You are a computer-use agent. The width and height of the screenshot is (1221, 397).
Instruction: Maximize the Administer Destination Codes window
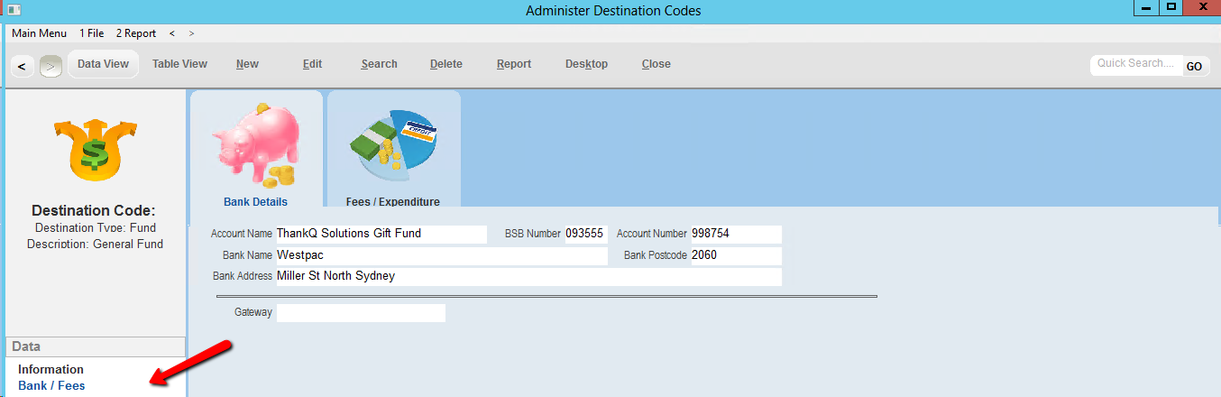1171,8
